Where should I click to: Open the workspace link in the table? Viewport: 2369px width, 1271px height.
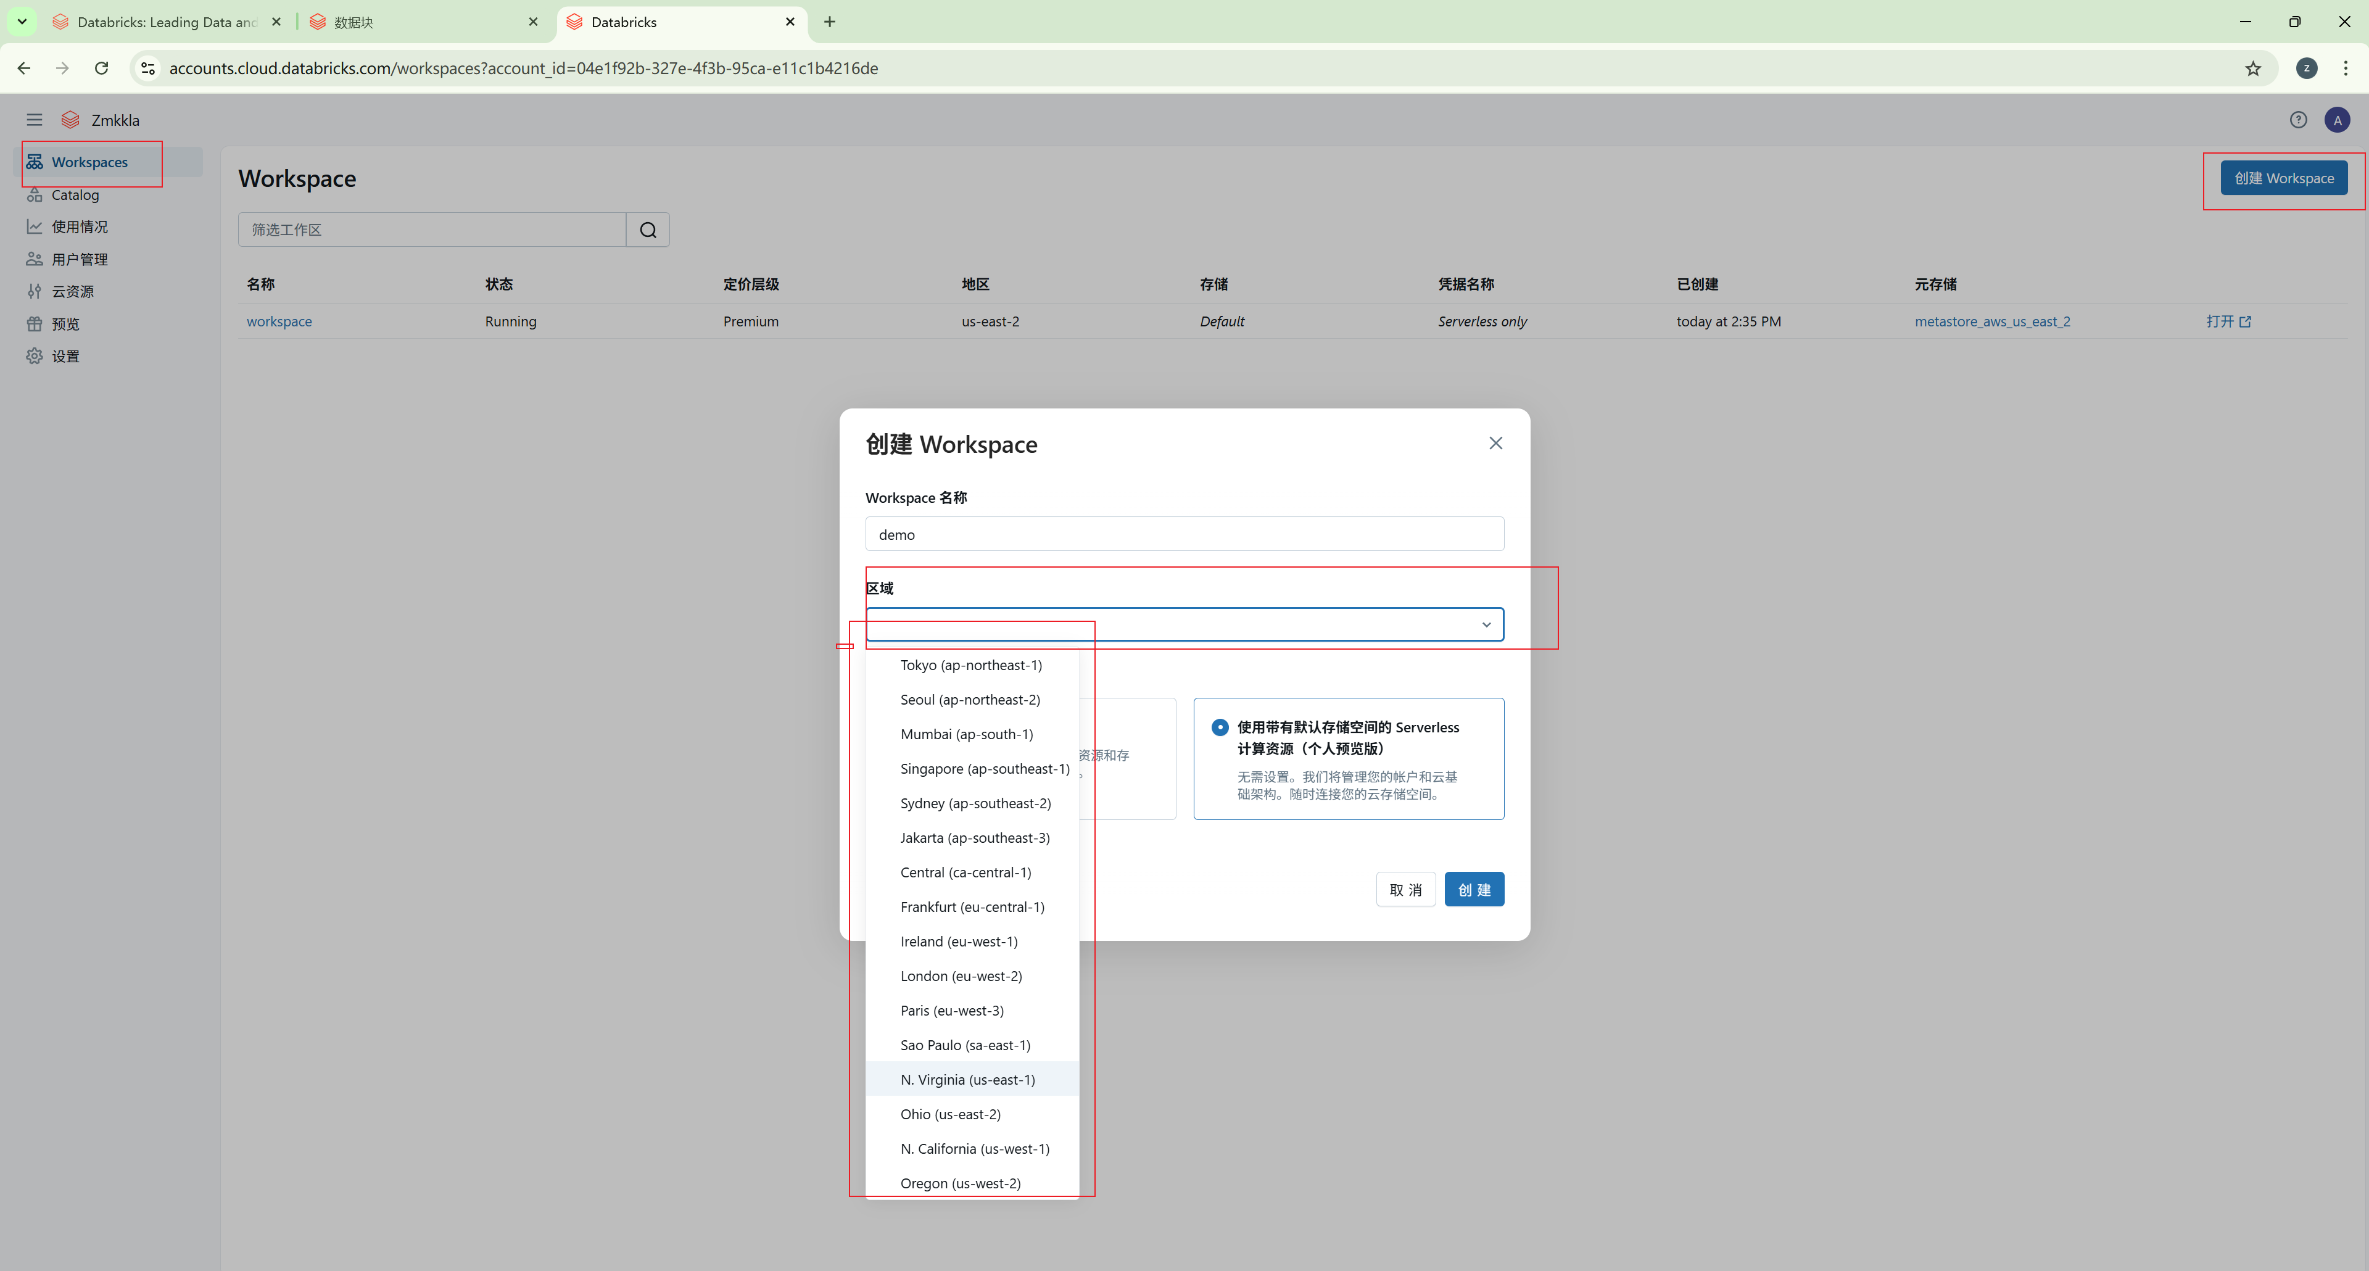[x=279, y=321]
